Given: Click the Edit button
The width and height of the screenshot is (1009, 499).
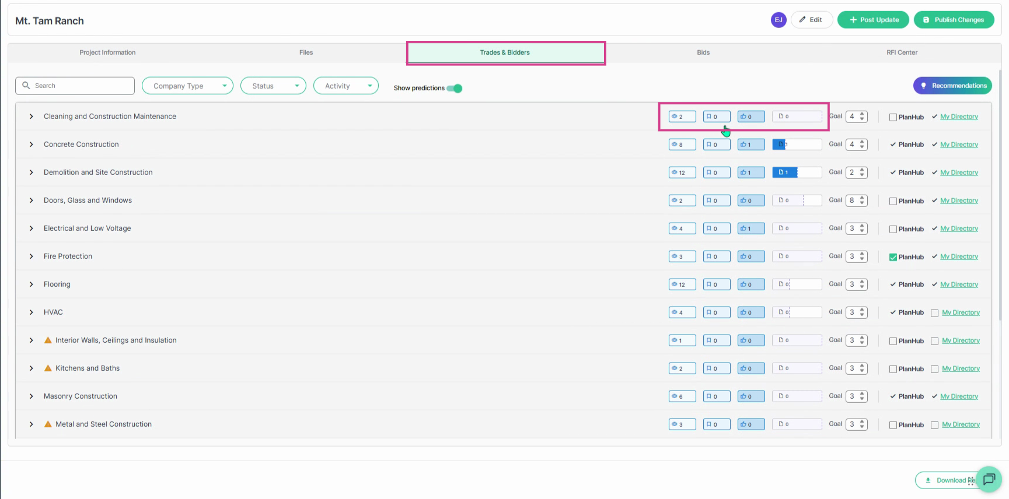Looking at the screenshot, I should point(812,20).
